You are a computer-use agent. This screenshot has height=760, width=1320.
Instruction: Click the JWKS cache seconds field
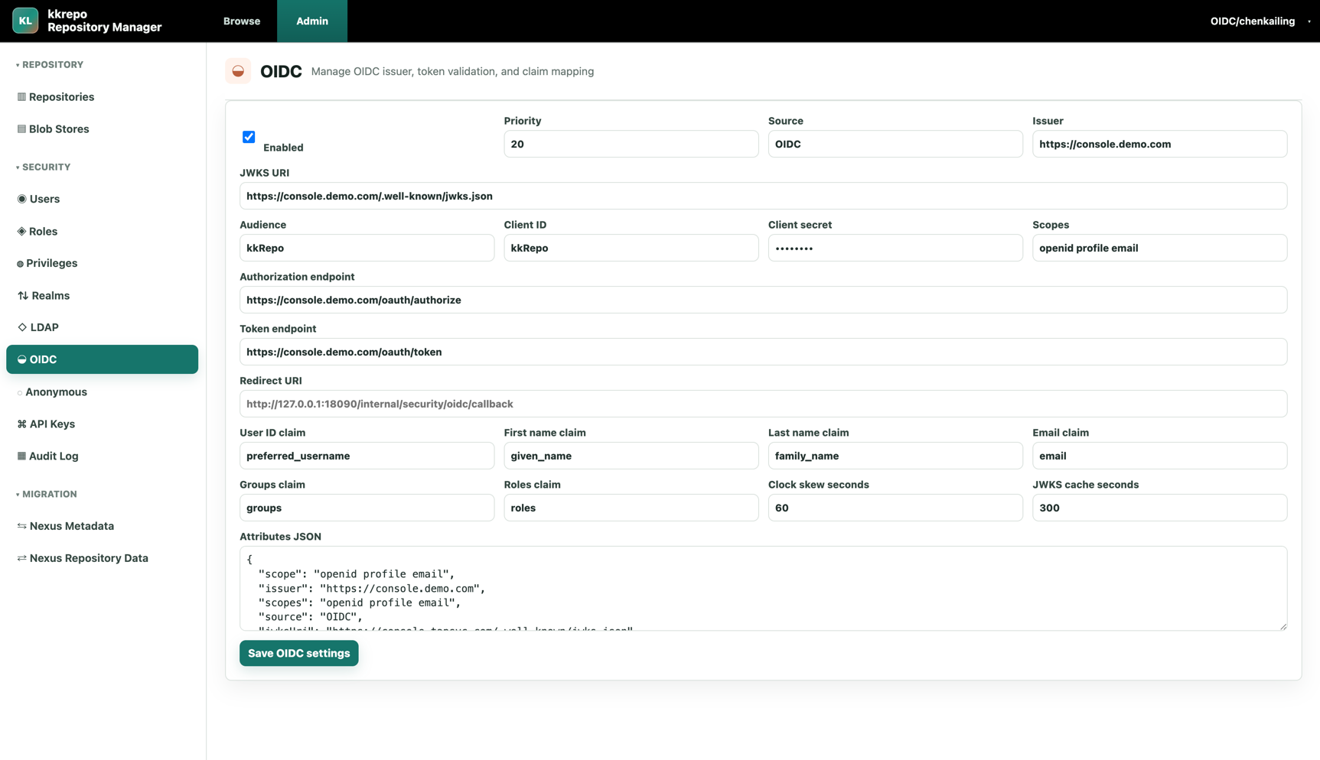pos(1159,508)
